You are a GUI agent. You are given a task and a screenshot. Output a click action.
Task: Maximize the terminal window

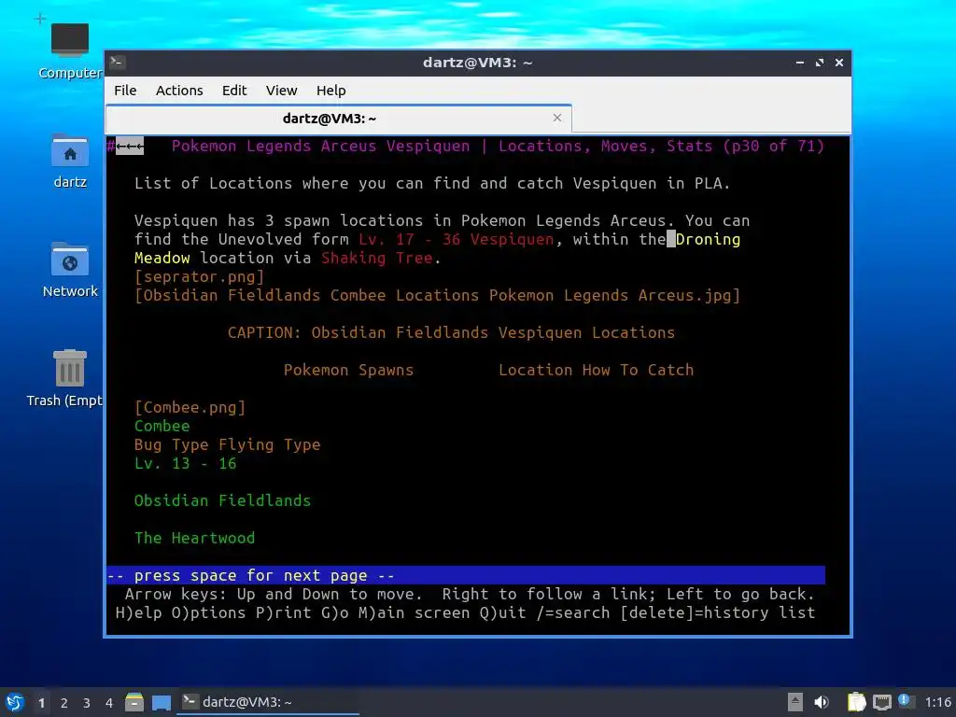pos(820,63)
